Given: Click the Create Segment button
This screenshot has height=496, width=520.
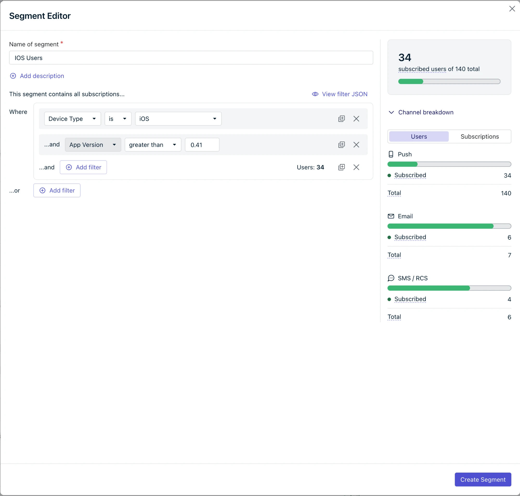Looking at the screenshot, I should pos(483,479).
